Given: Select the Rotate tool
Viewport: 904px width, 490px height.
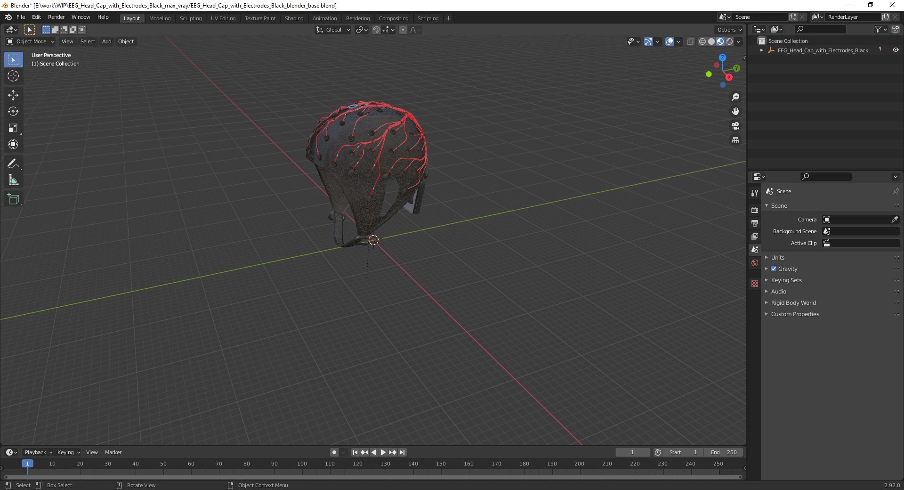Looking at the screenshot, I should [13, 112].
